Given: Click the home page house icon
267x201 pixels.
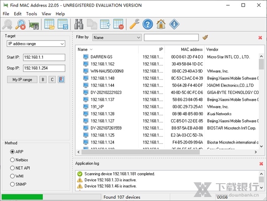Looking at the screenshot, I should [161, 24].
